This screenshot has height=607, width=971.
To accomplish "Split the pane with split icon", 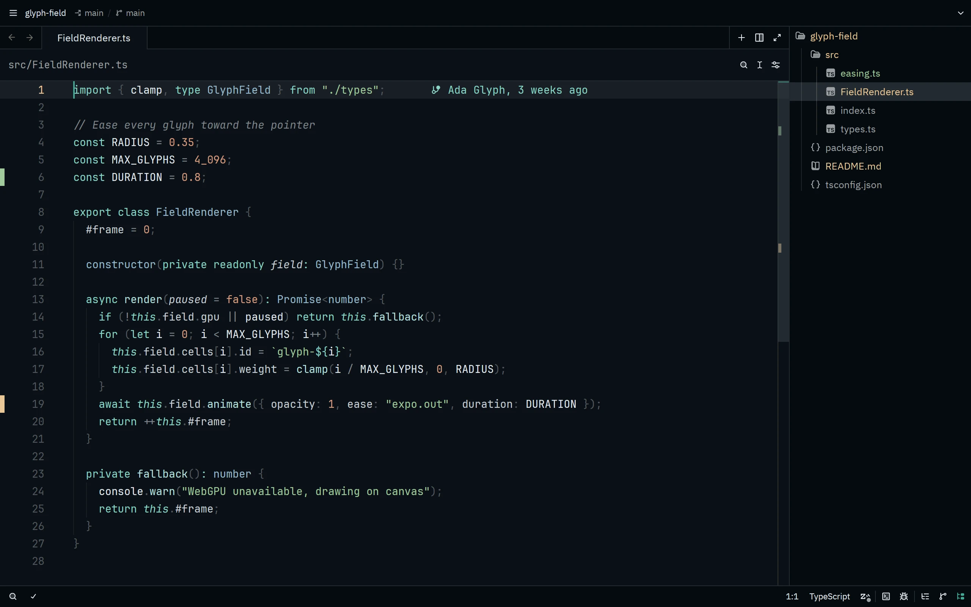I will point(759,38).
